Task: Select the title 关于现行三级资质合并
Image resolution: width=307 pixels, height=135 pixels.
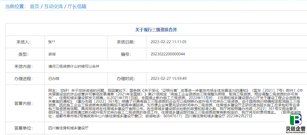Action: coord(156,30)
